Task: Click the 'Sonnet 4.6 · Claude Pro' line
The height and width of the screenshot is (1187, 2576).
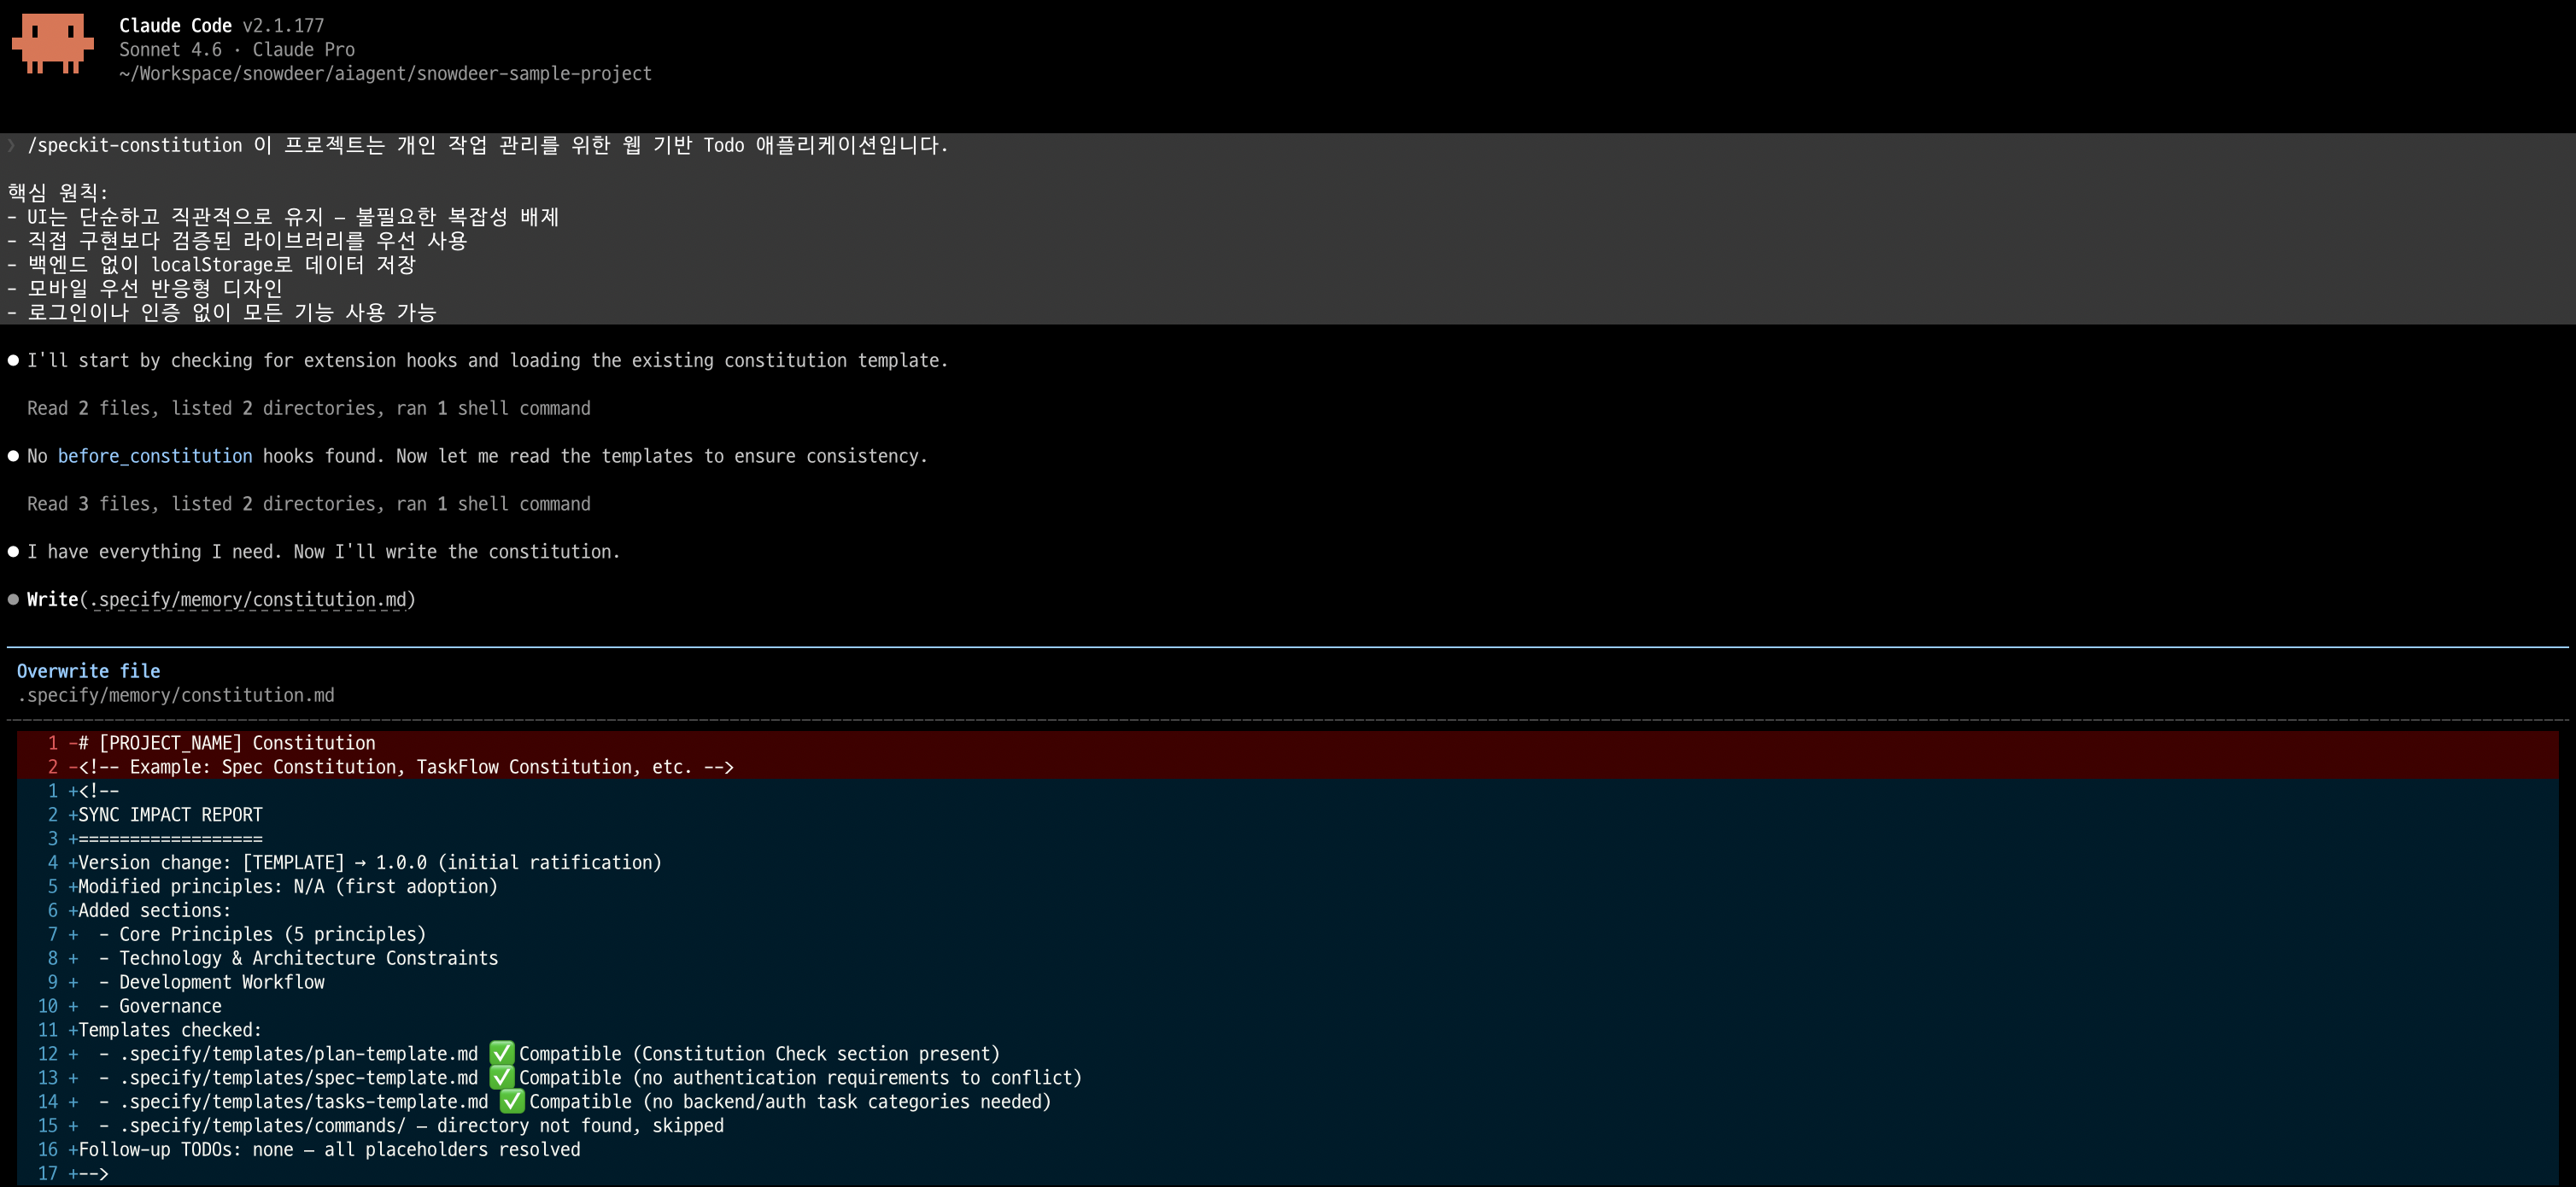Action: point(237,49)
